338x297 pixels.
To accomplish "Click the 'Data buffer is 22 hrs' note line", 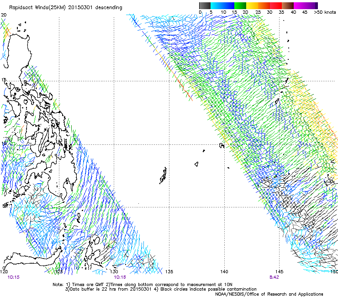I will [x=161, y=289].
